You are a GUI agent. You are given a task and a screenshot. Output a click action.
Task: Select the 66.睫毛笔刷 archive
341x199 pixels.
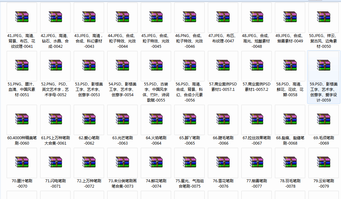[x=223, y=120]
